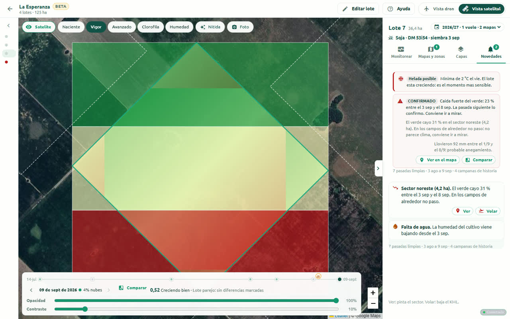Switch to the Clorofila index
Image resolution: width=510 pixels, height=319 pixels.
coord(151,27)
